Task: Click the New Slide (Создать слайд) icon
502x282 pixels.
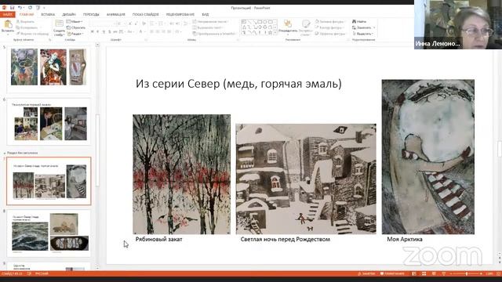Action: 60,24
